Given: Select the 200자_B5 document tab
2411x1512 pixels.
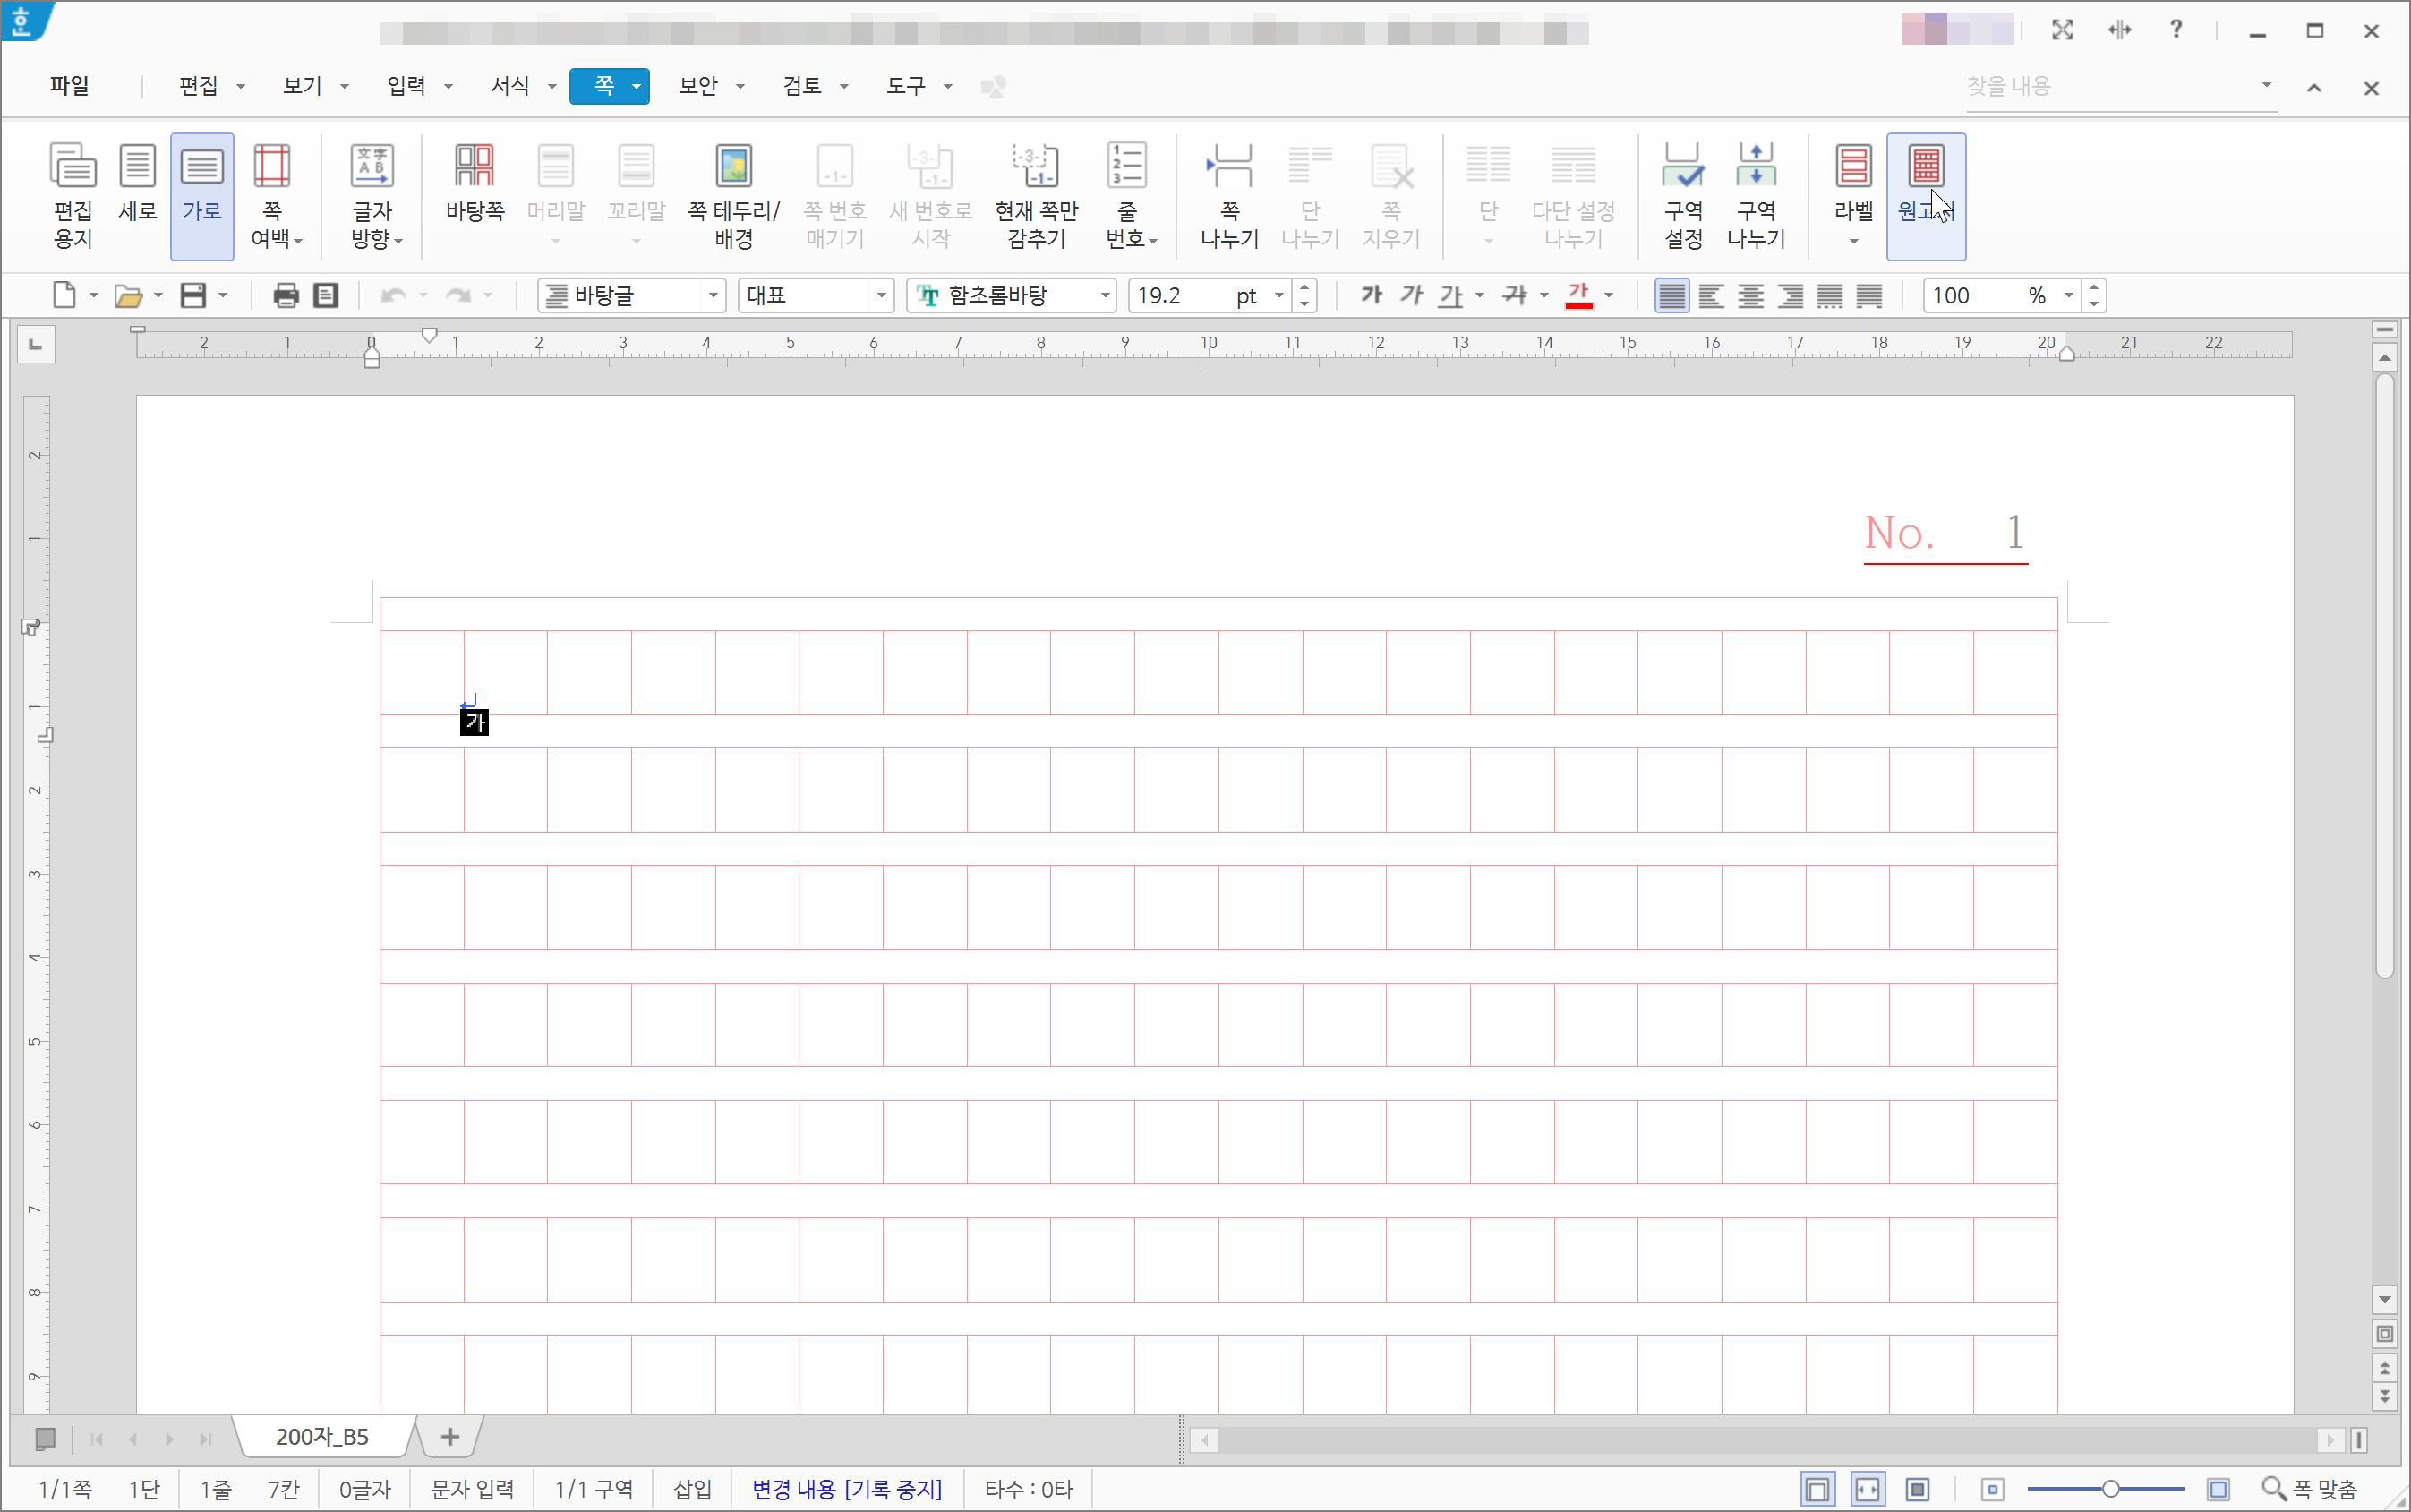Looking at the screenshot, I should coord(322,1437).
